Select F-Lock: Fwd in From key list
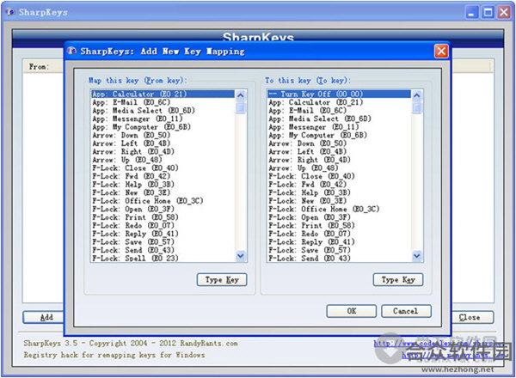Screen dimensions: 516x378 coord(163,176)
